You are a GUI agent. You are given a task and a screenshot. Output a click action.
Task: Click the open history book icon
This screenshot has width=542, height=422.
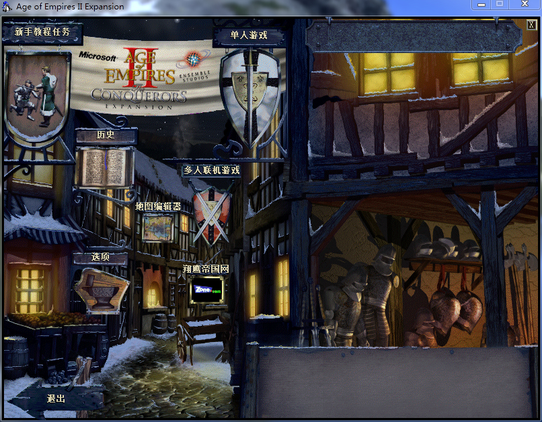105,168
